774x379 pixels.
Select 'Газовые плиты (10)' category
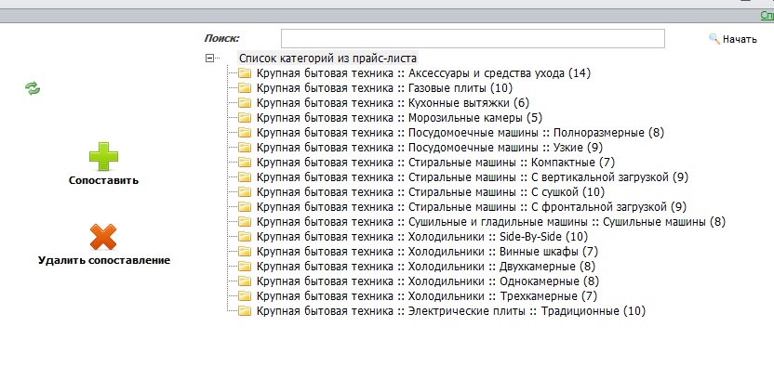(384, 88)
